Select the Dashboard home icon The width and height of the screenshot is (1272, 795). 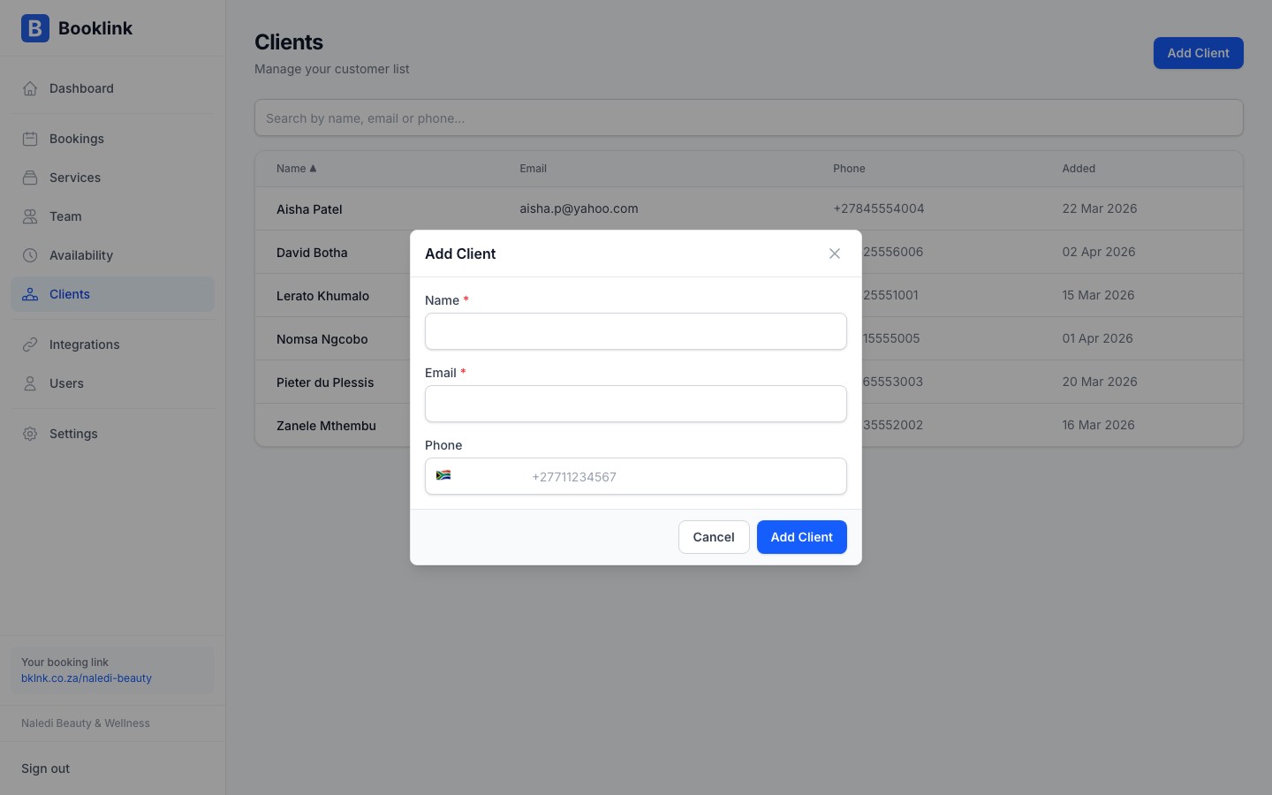point(30,88)
